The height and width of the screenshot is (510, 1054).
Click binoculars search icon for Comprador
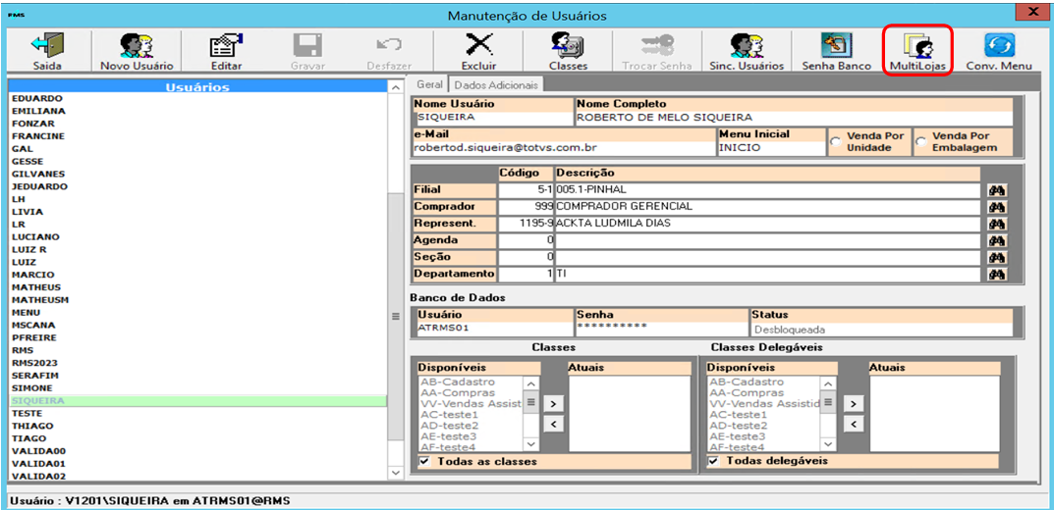coord(995,207)
